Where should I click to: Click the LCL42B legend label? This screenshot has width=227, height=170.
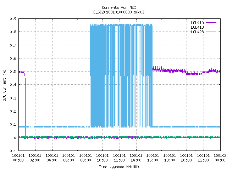pyautogui.click(x=197, y=32)
